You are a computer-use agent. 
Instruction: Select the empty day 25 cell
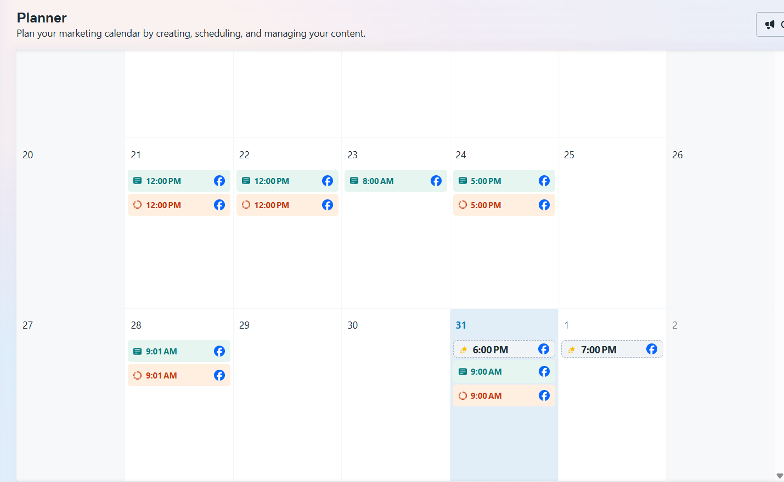tap(612, 236)
